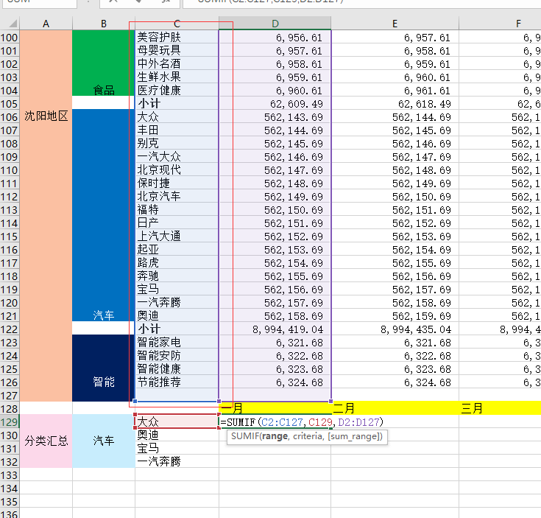Click the 智能健康 cell
Screen dimensions: 541x518
(177, 369)
